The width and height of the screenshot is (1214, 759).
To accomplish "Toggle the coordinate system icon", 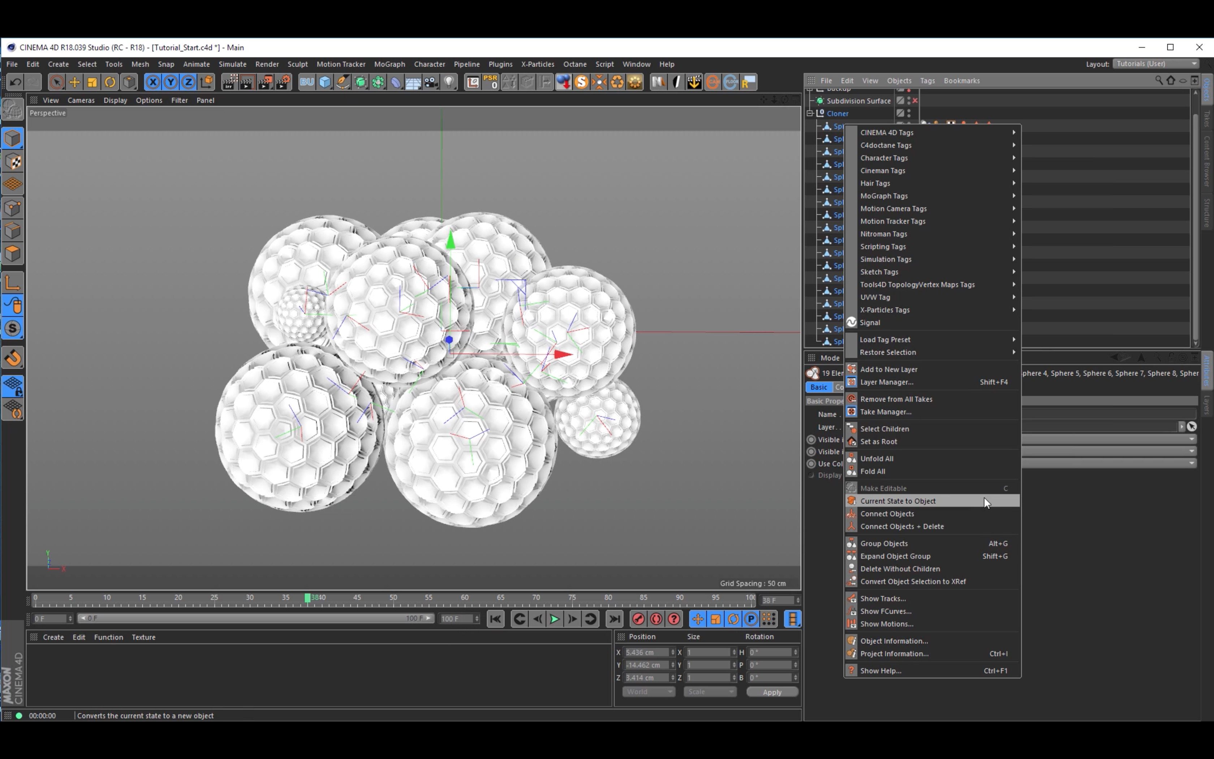I will pyautogui.click(x=206, y=82).
